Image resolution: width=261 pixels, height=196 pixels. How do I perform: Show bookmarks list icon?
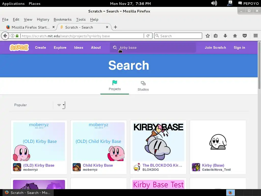click(216, 36)
